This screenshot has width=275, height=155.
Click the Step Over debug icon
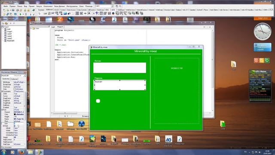(34, 14)
